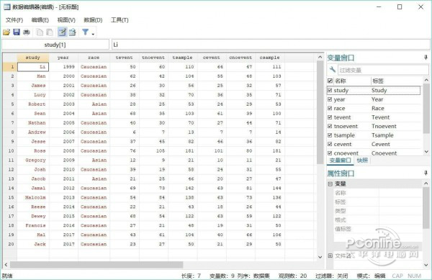Select the cell containing Gregory
Image resolution: width=432 pixels, height=280 pixels.
[x=33, y=161]
